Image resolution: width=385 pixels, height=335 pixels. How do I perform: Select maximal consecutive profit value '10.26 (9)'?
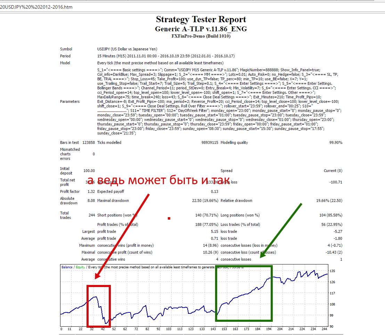click(x=211, y=252)
